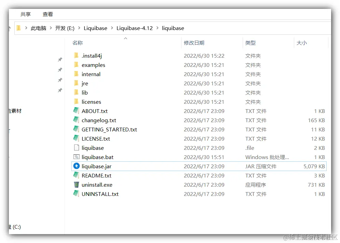The image size is (340, 243).
Task: Click the uninstall.exe trash icon
Action: 76,185
